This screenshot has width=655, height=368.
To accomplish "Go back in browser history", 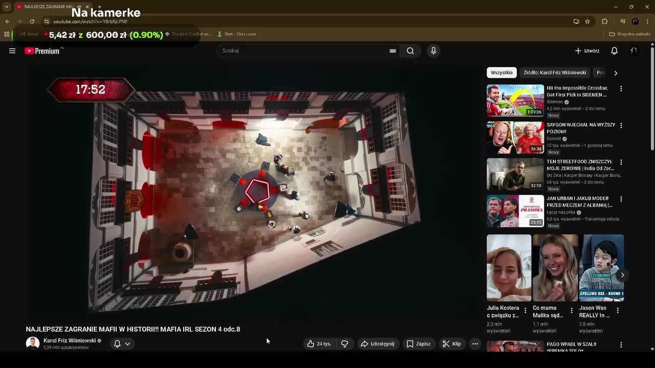I will [7, 21].
